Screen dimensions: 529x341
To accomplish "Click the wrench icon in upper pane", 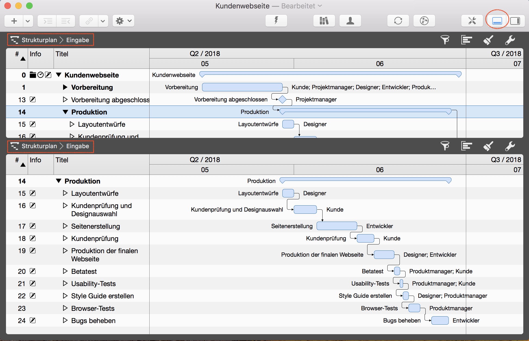I will [510, 40].
